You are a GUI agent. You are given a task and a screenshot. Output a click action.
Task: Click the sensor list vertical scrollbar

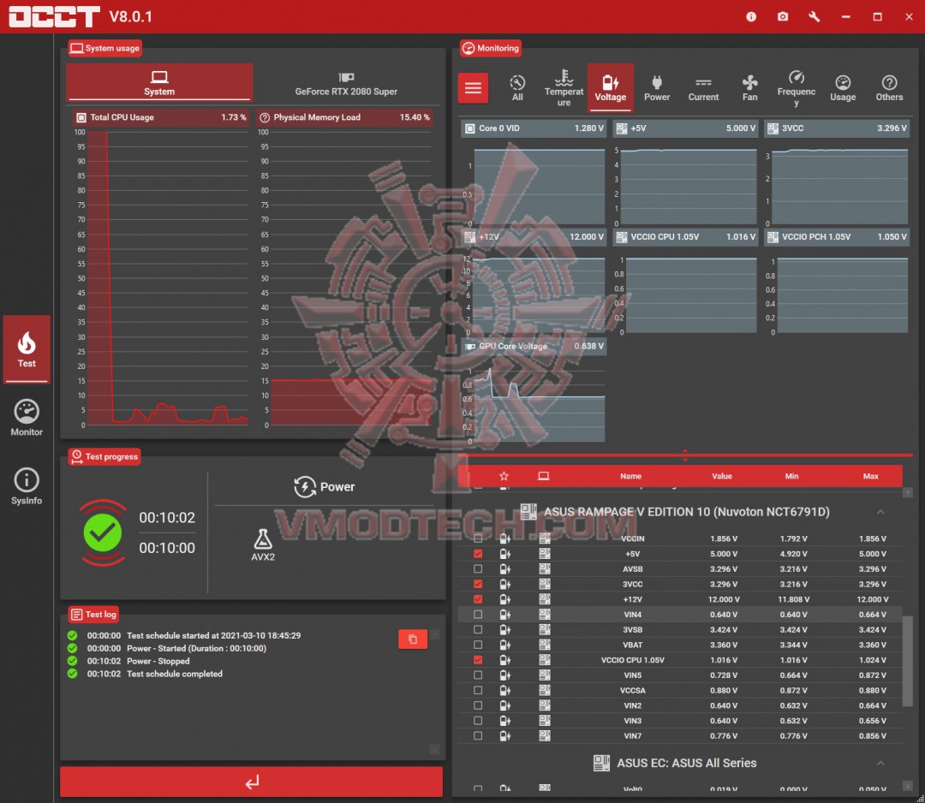pos(907,660)
